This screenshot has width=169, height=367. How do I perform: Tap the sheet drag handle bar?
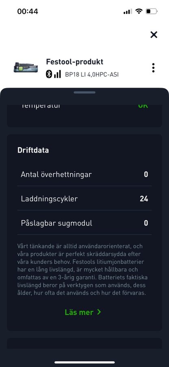(84, 93)
